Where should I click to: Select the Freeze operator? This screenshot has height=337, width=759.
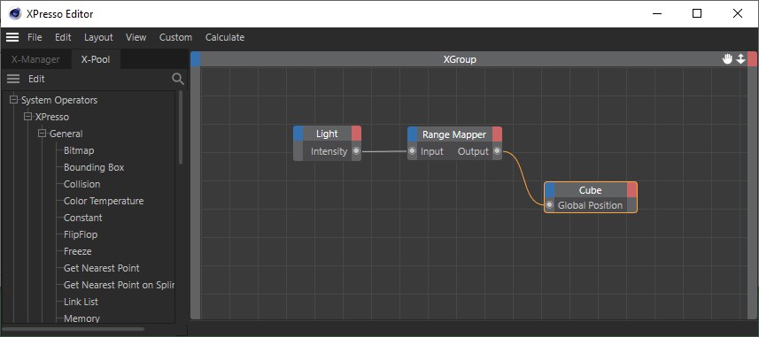tap(77, 251)
